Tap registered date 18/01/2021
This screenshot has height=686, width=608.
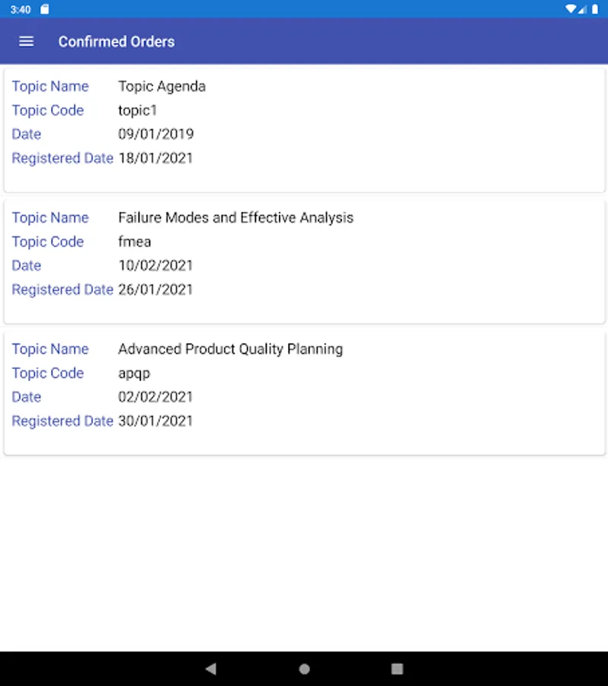pos(155,158)
